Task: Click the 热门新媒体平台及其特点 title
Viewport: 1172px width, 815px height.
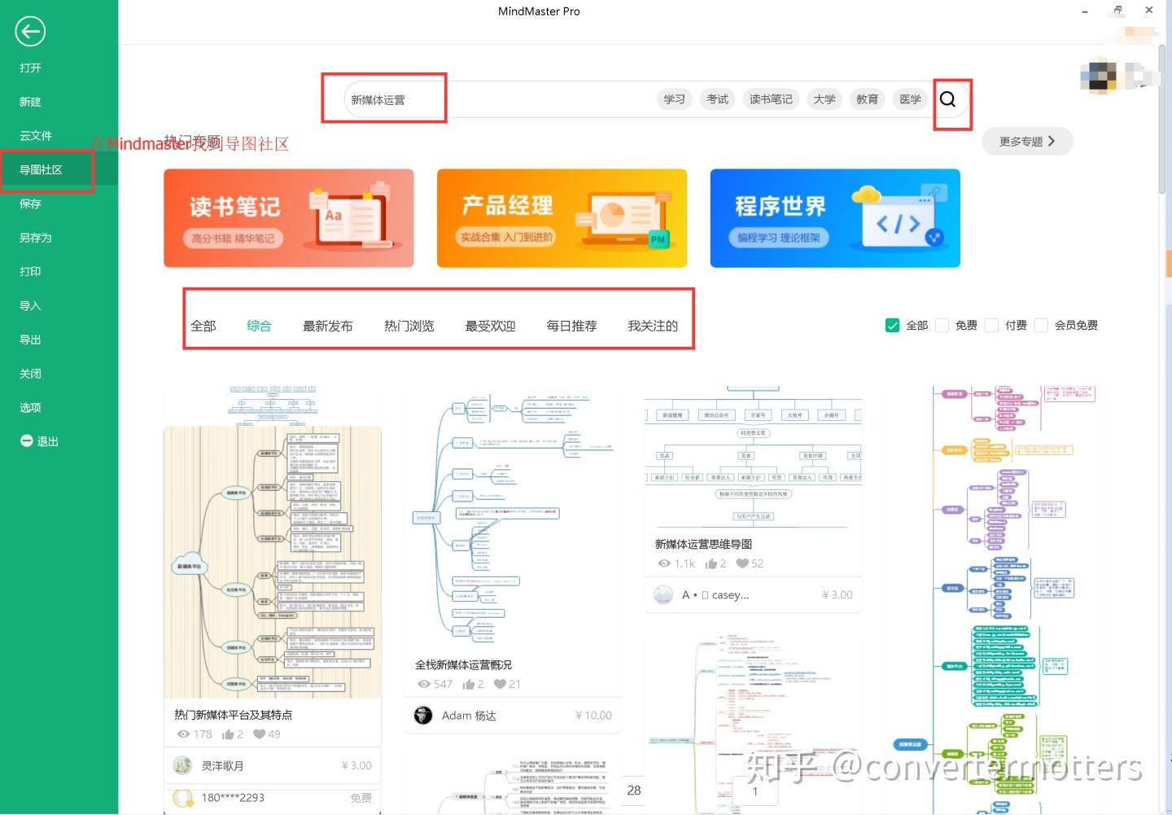Action: click(x=233, y=715)
